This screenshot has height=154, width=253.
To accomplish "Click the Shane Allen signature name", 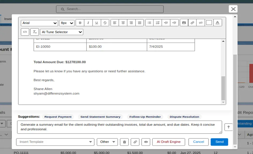I will [43, 89].
